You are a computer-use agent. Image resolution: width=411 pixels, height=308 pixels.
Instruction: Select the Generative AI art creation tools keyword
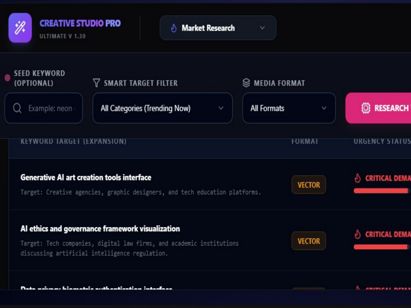86,177
